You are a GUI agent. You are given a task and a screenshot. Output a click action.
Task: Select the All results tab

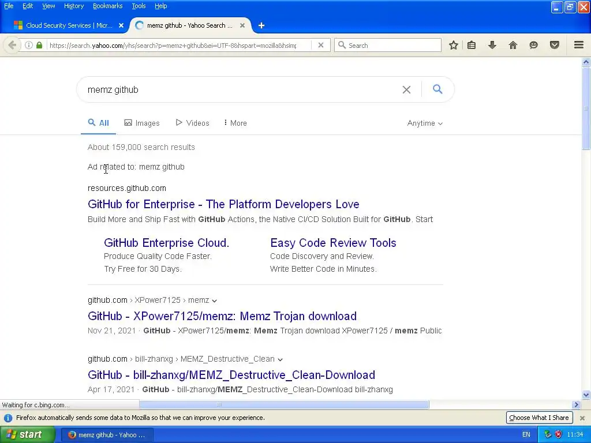coord(98,123)
